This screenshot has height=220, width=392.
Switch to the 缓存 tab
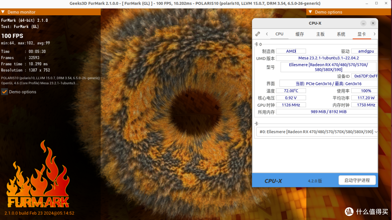point(299,34)
